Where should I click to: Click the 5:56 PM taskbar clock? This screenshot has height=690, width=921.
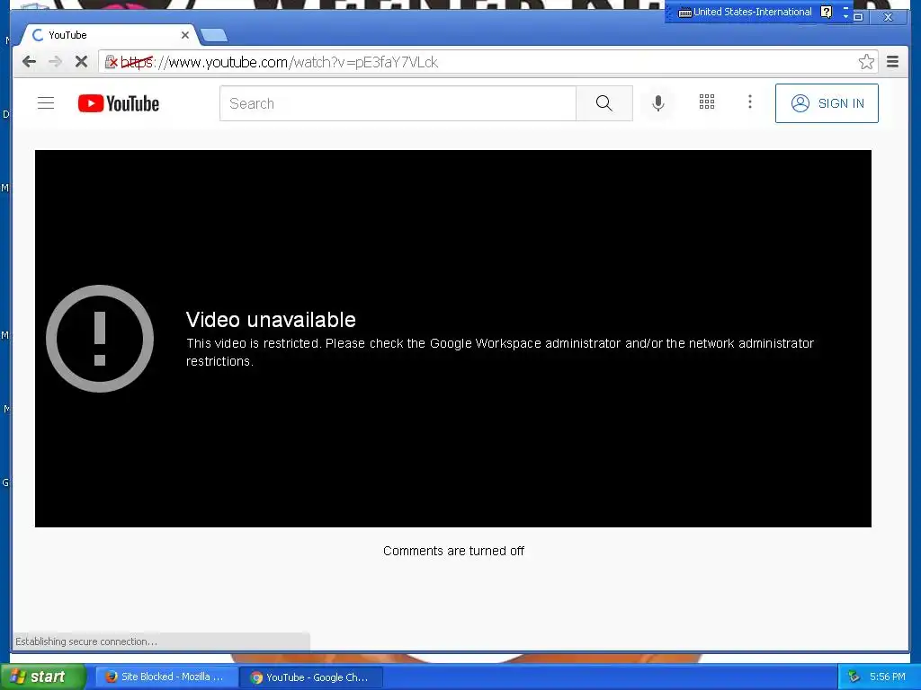[x=887, y=677]
